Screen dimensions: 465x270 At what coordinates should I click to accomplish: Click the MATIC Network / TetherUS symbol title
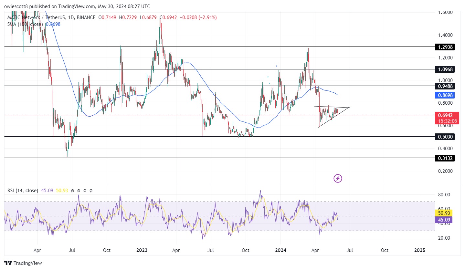(x=41, y=17)
